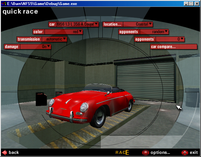Click the exit text label
Image resolution: width=201 pixels, height=157 pixels.
tap(194, 152)
